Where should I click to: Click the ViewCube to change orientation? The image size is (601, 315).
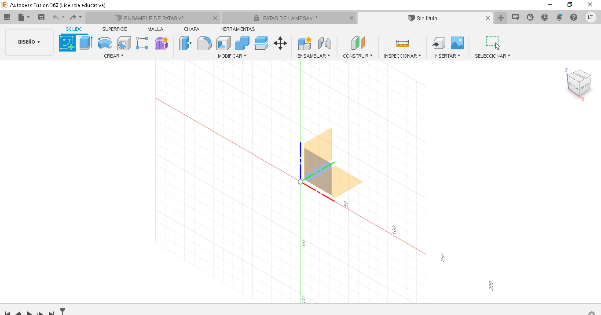click(x=579, y=83)
